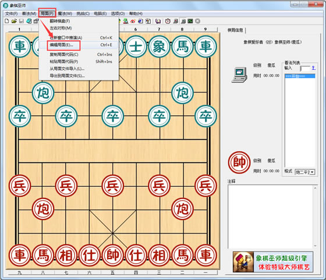Click the gray stop circle icon
Image resolution: width=326 pixels, height=280 pixels.
tap(198, 21)
